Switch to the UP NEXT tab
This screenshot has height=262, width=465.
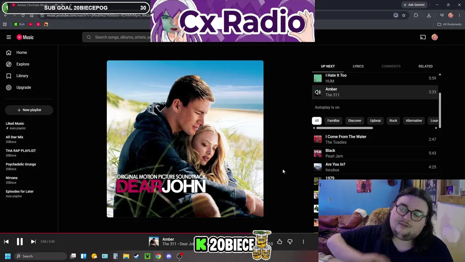(x=328, y=66)
